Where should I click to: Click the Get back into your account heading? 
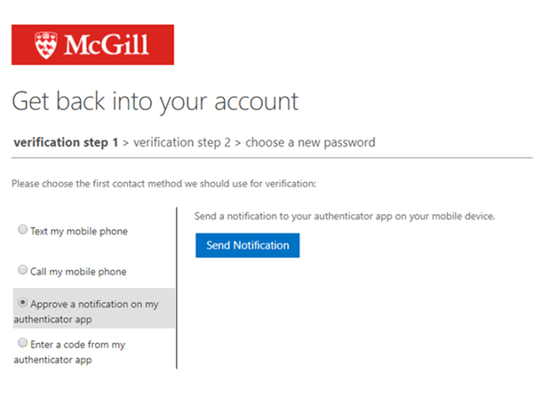[x=155, y=101]
